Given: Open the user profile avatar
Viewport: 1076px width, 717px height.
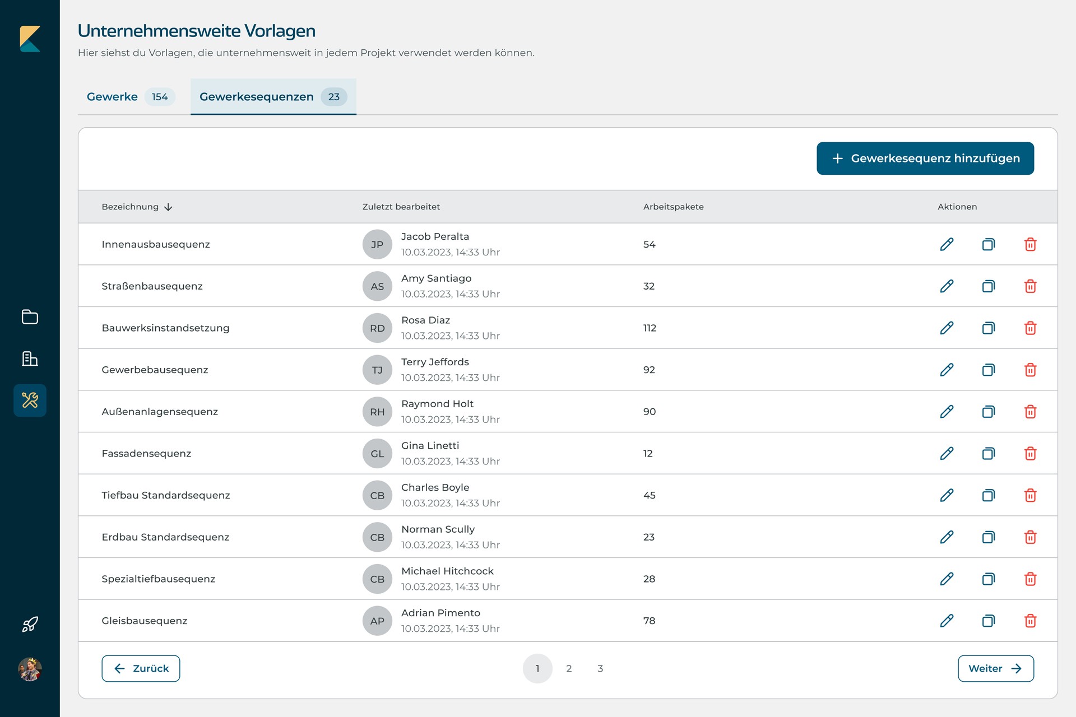Looking at the screenshot, I should click(x=30, y=669).
